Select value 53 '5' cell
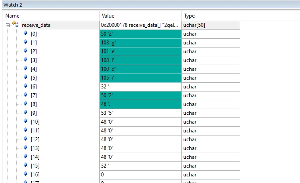 [141, 113]
